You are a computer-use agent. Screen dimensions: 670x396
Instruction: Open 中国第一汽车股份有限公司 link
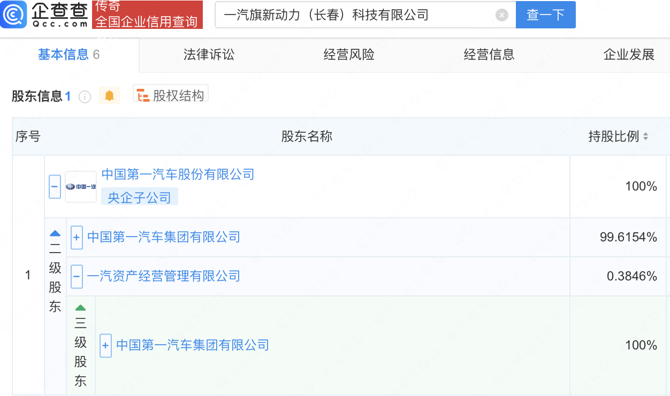click(178, 174)
